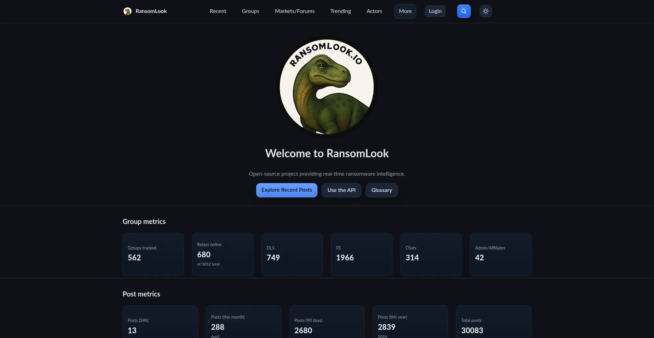Click the DLS 749 metric card
This screenshot has width=654, height=338.
click(x=292, y=254)
